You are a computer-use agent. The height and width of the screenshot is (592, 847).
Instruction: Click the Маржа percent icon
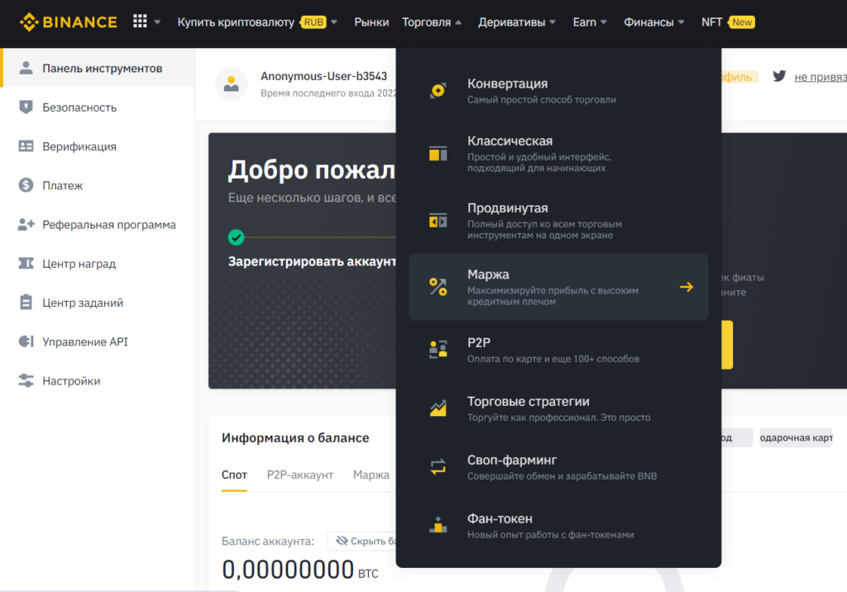click(438, 287)
